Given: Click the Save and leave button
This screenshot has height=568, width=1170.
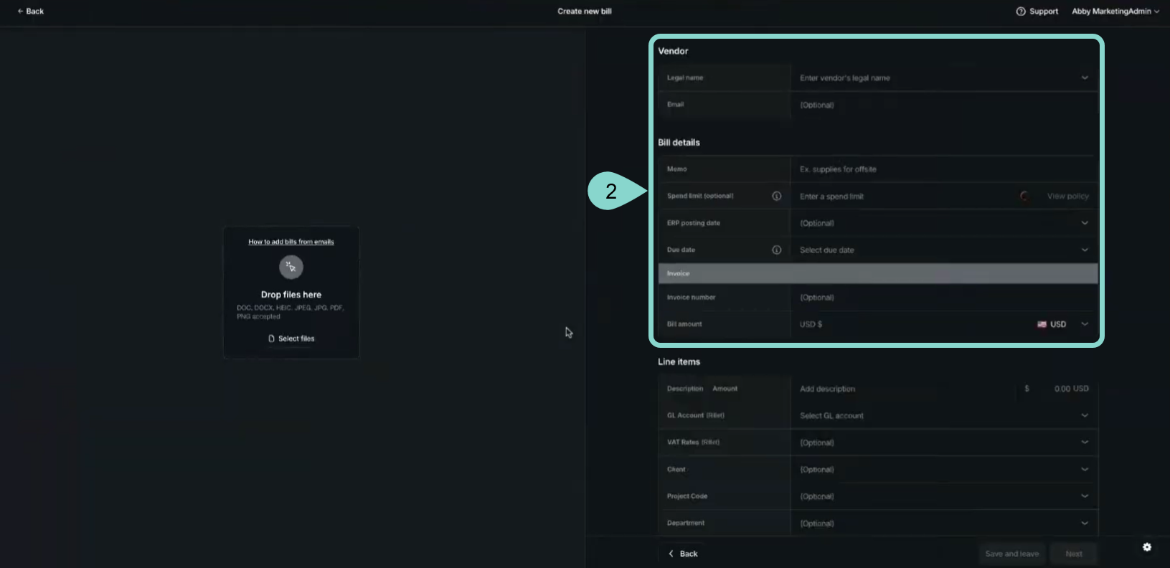Looking at the screenshot, I should coord(1011,554).
